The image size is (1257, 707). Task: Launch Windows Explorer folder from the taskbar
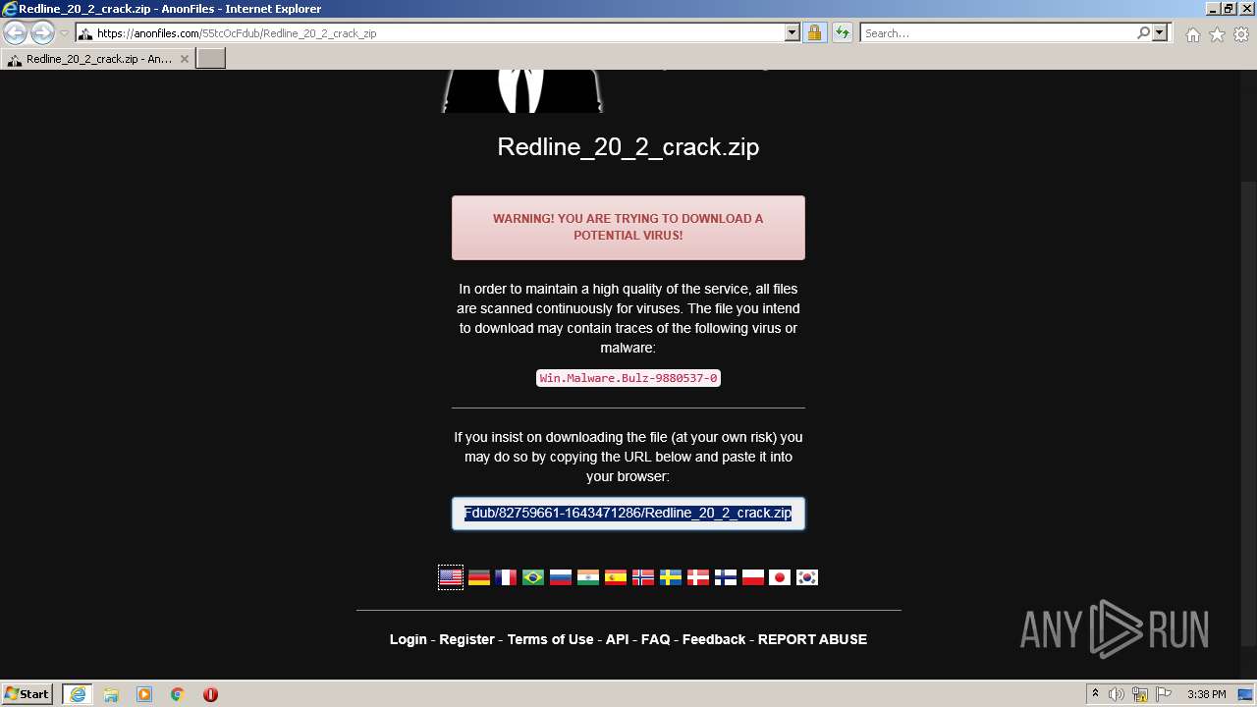pos(111,694)
